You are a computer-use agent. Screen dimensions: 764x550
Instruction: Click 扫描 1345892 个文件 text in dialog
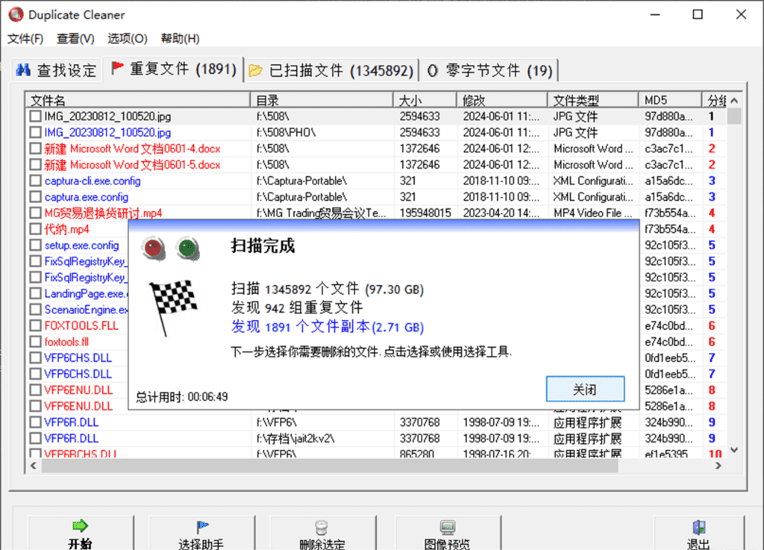295,289
